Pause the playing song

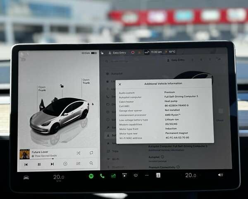39,164
